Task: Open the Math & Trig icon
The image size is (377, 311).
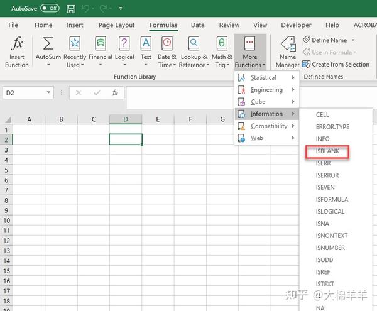Action: (x=222, y=43)
